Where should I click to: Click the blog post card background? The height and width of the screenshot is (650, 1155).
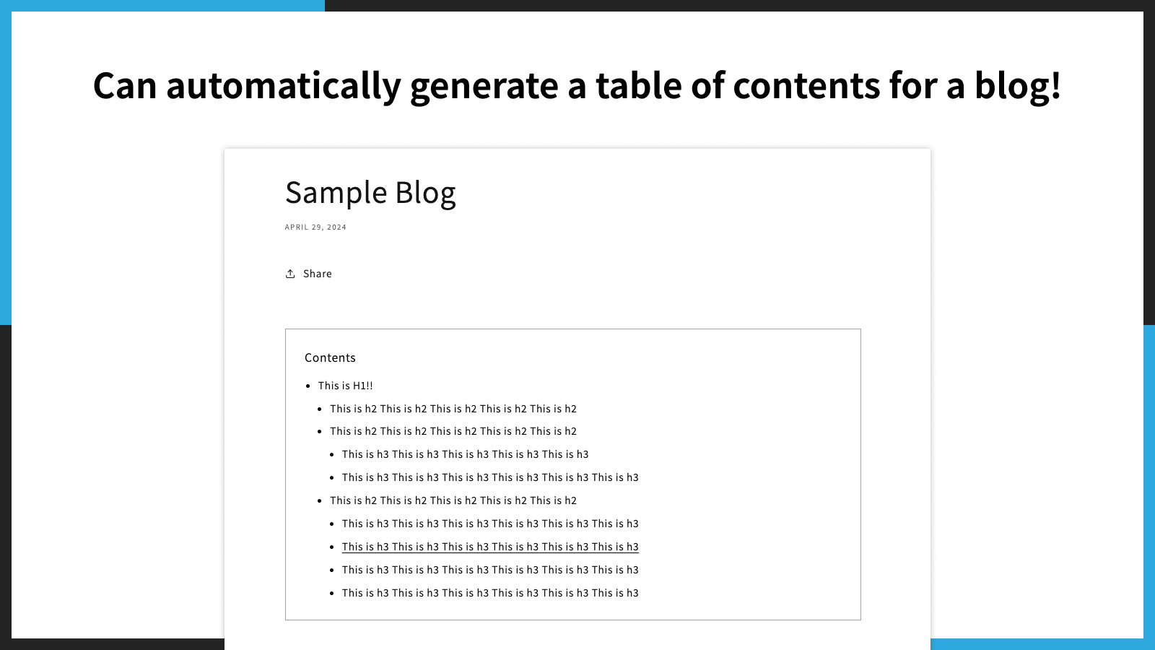[x=794, y=217]
